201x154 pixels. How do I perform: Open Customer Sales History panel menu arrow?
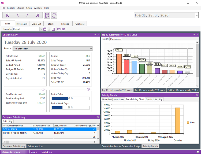pos(95,117)
